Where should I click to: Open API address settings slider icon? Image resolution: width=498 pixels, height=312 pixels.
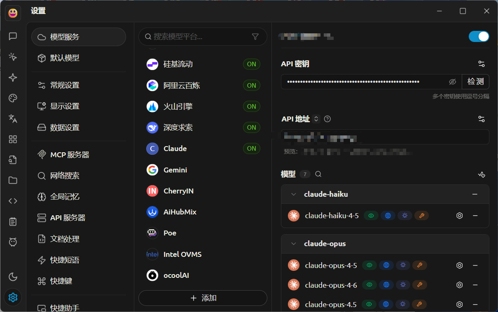click(481, 119)
